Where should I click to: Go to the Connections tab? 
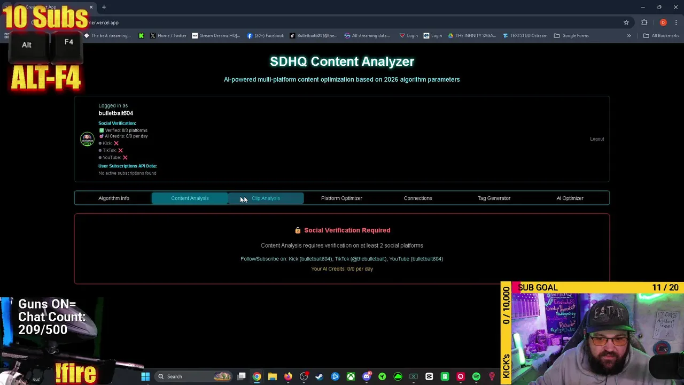click(418, 198)
